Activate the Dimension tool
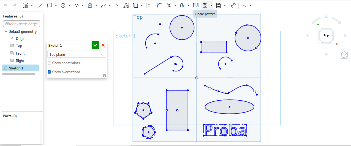The image size is (351, 146). pos(233,5)
